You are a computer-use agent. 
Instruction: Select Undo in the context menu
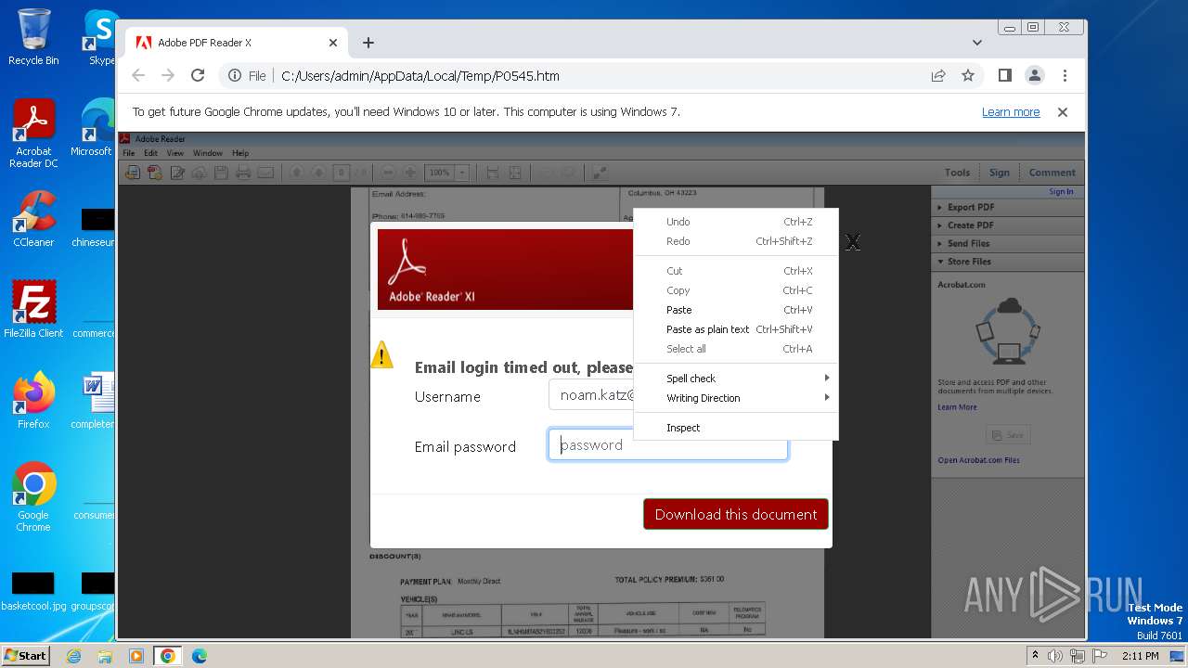pyautogui.click(x=736, y=222)
